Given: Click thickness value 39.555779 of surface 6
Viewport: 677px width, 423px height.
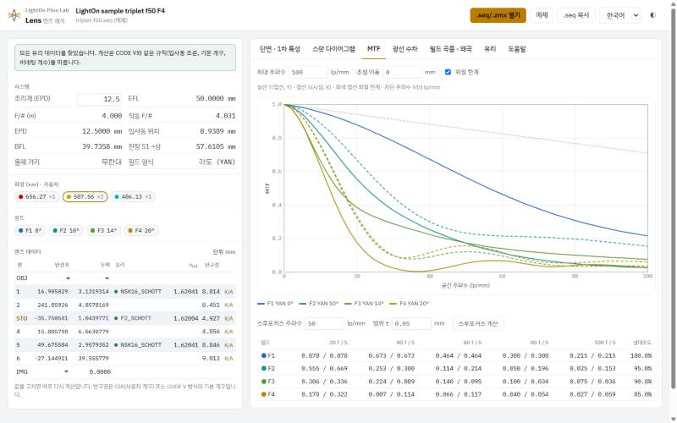Looking at the screenshot, I should point(93,358).
